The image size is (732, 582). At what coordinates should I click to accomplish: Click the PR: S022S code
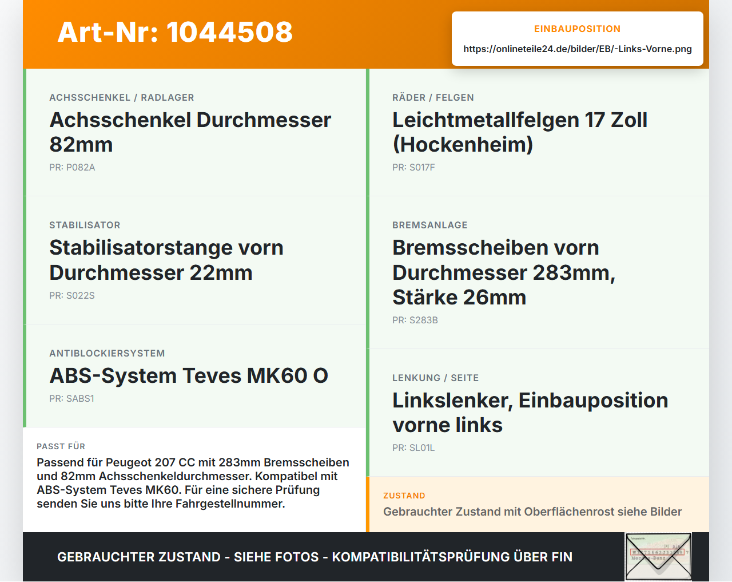(x=72, y=295)
